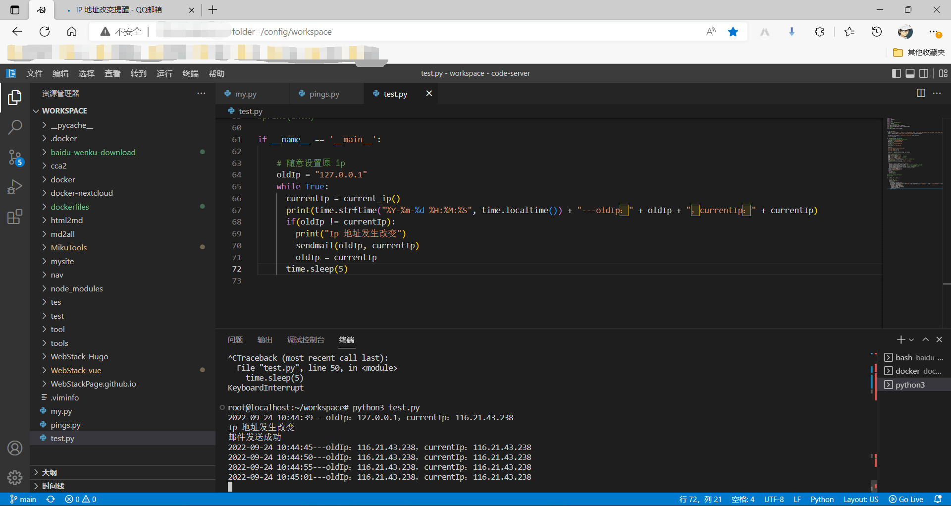Screen dimensions: 951x506
Task: Open the Manage gear icon
Action: 15,477
